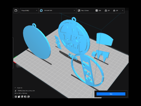Click the Fine 0.1 mm profile text

click(x=85, y=11)
